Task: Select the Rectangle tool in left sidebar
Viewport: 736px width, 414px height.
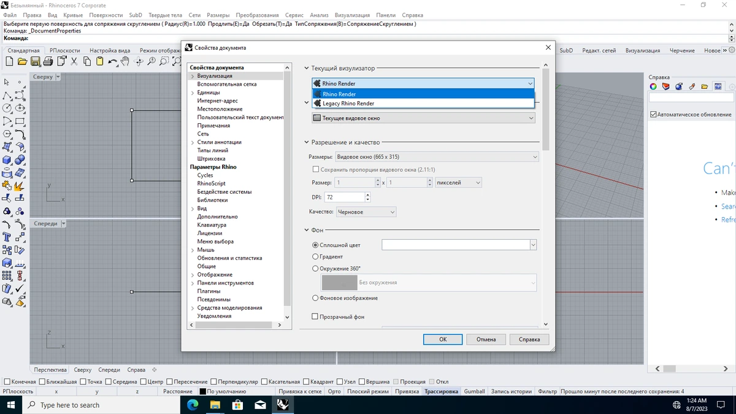Action: point(20,121)
